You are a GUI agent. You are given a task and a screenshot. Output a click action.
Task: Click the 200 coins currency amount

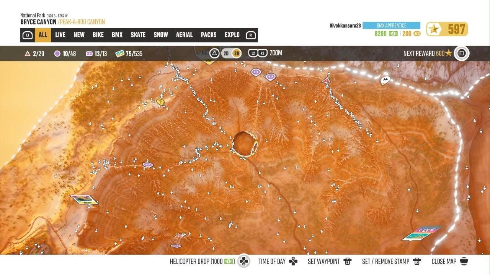412,34
